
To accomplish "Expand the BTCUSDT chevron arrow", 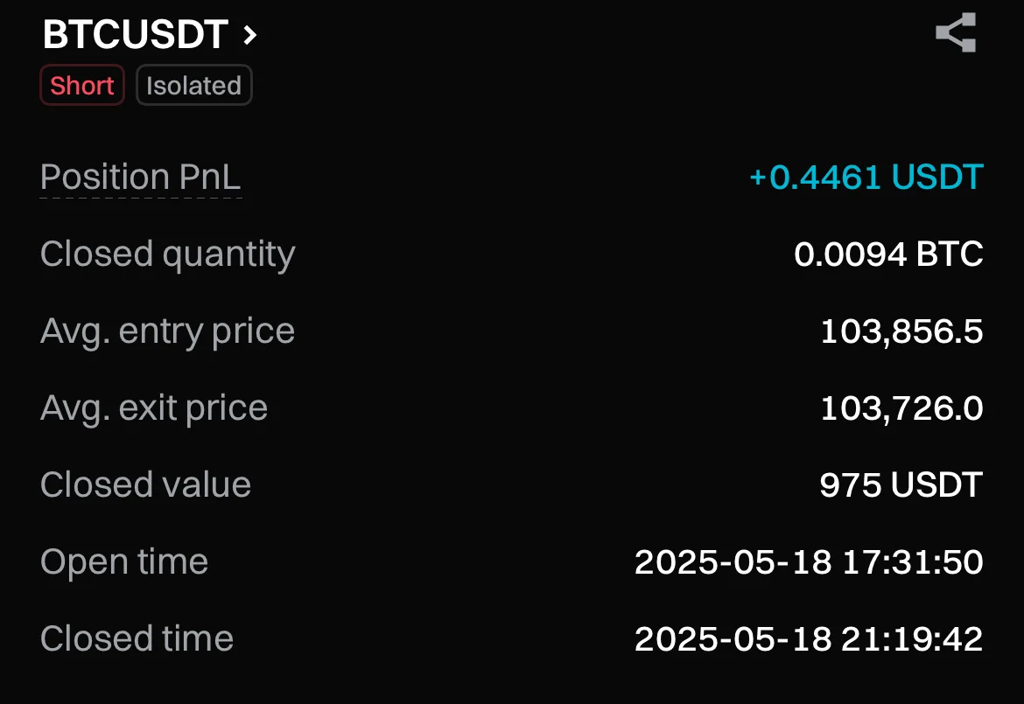I will click(250, 35).
